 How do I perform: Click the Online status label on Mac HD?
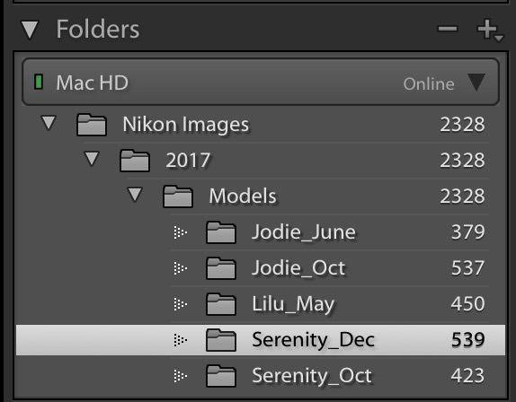(429, 83)
